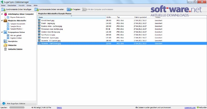Click the Freigegebene Ordner shared icon
This screenshot has width=207, height=109.
(x=5, y=32)
